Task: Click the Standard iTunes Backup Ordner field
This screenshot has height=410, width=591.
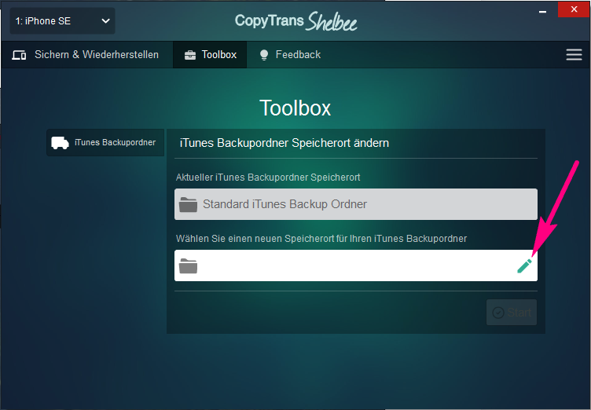Action: click(x=356, y=204)
